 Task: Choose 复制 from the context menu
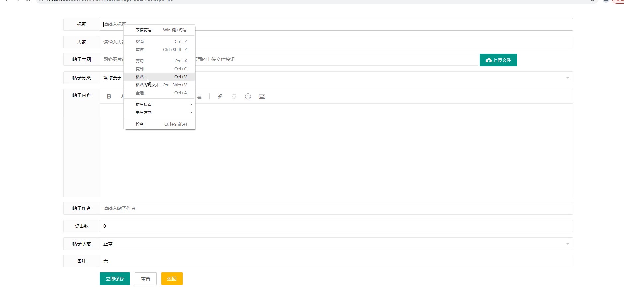coord(159,69)
